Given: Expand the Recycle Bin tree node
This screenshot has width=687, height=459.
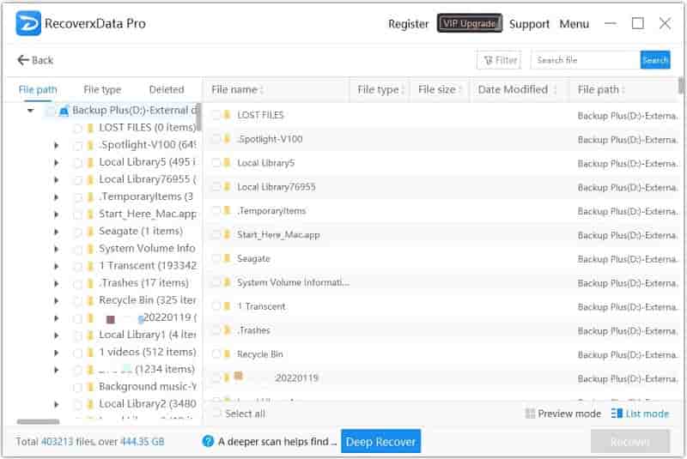Looking at the screenshot, I should (56, 300).
